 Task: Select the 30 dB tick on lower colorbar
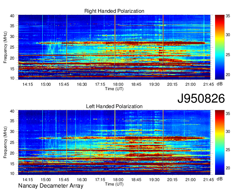coord(228,131)
